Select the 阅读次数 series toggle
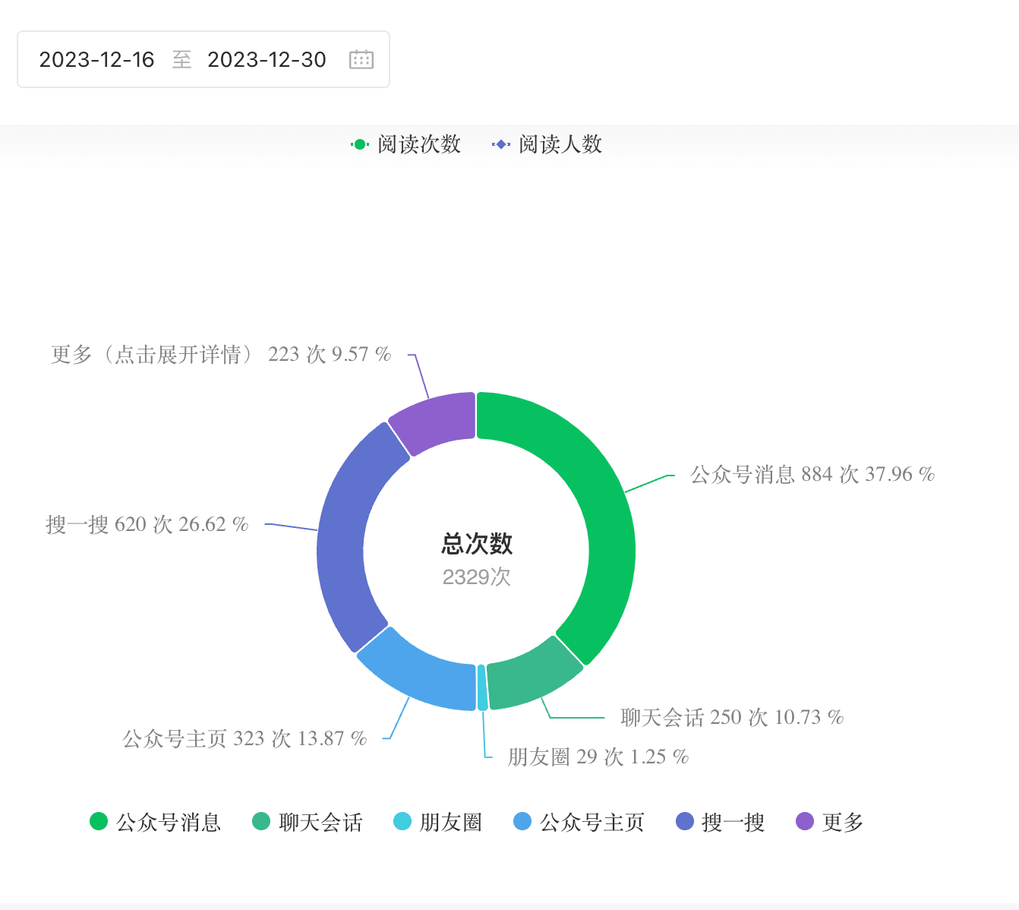 (x=405, y=144)
